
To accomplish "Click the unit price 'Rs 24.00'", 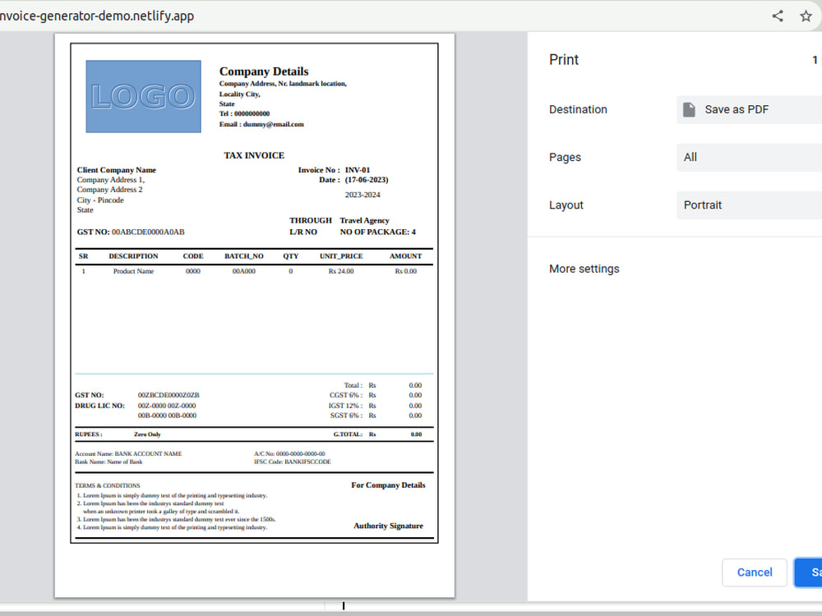I will coord(341,271).
